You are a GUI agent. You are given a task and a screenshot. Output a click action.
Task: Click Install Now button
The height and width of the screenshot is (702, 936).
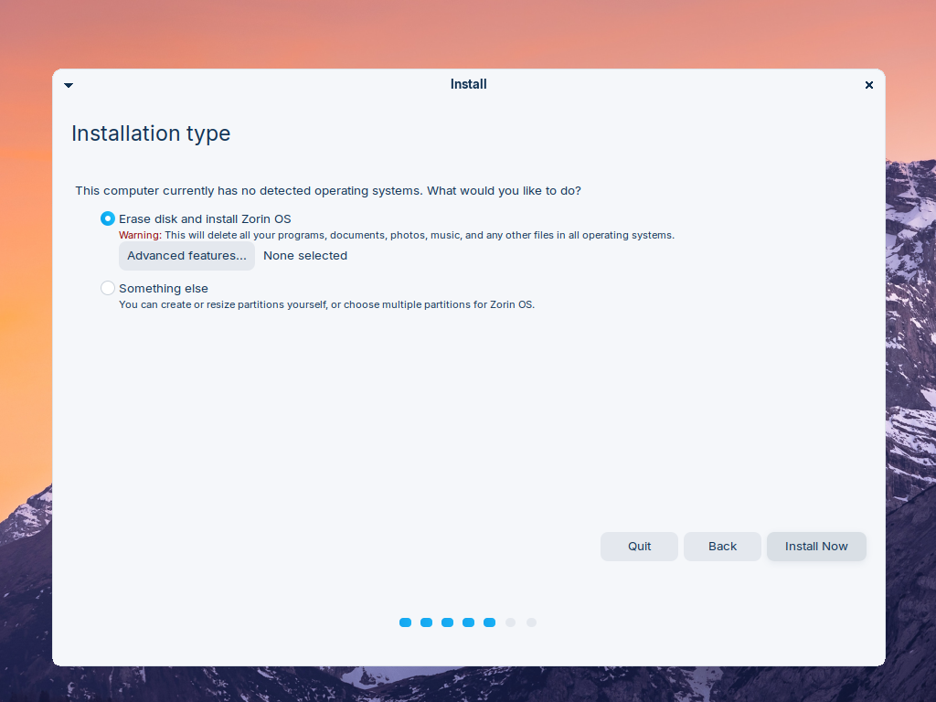[x=816, y=547]
